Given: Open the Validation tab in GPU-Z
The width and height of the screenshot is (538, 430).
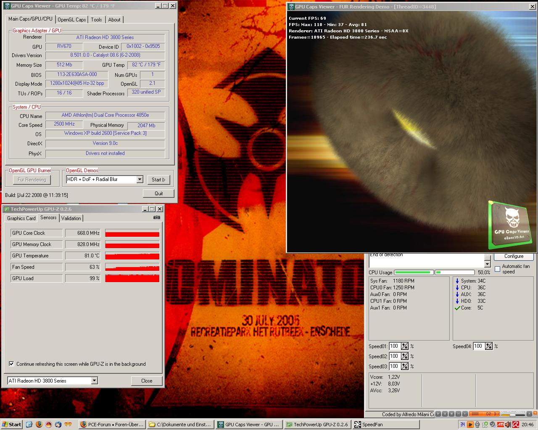Looking at the screenshot, I should [x=71, y=218].
